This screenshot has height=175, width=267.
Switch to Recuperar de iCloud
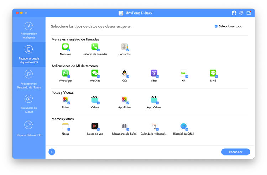click(x=29, y=104)
